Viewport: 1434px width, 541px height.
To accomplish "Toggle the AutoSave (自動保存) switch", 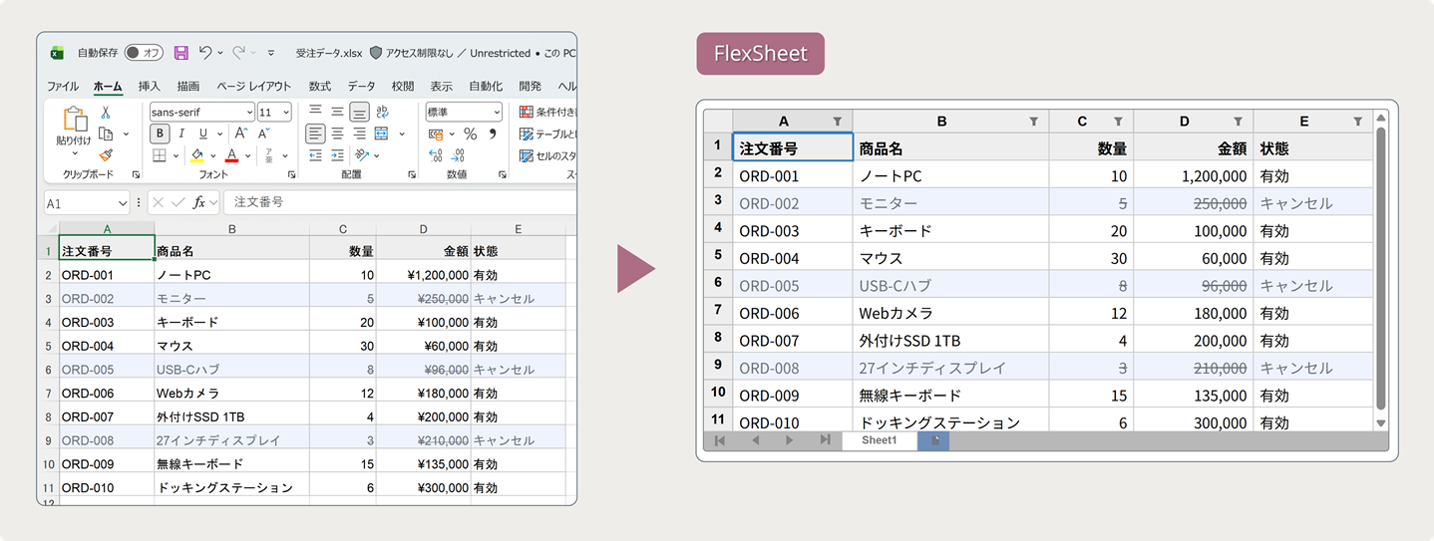I will pyautogui.click(x=144, y=53).
